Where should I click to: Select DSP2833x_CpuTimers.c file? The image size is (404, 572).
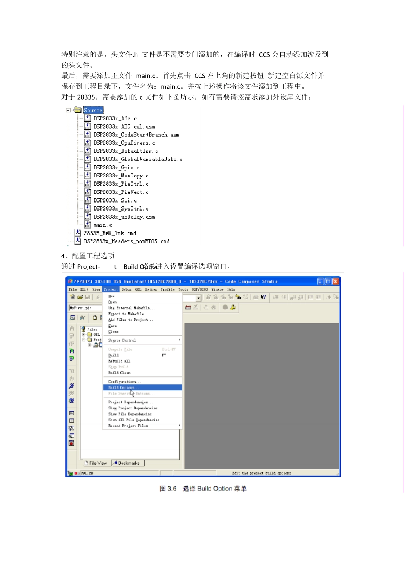[x=124, y=143]
